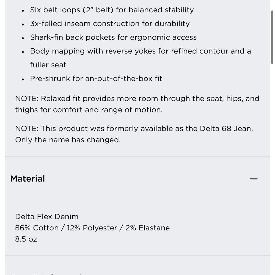The width and height of the screenshot is (275, 275).
Task: Click the vertical scrollbar thumb
Action: (x=272, y=37)
